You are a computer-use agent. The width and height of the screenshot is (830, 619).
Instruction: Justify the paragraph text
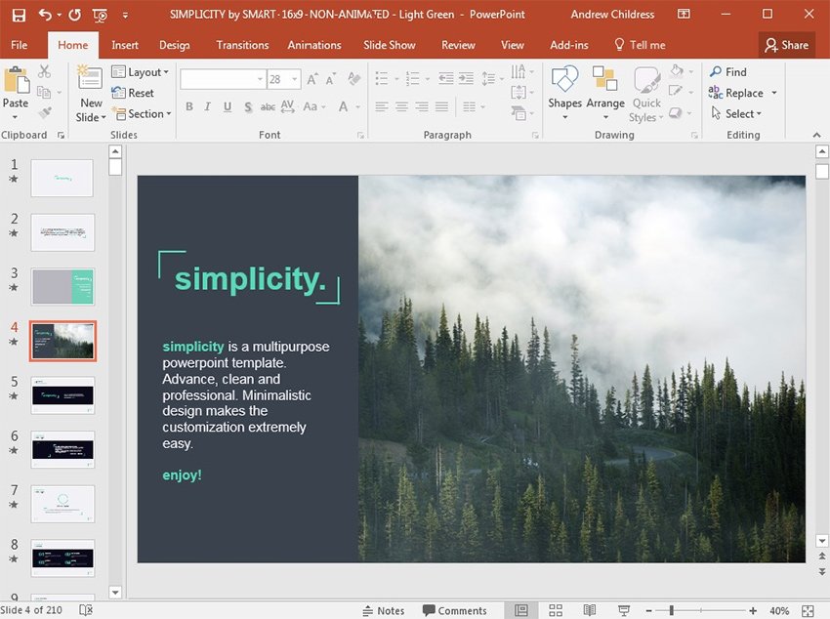click(x=442, y=106)
